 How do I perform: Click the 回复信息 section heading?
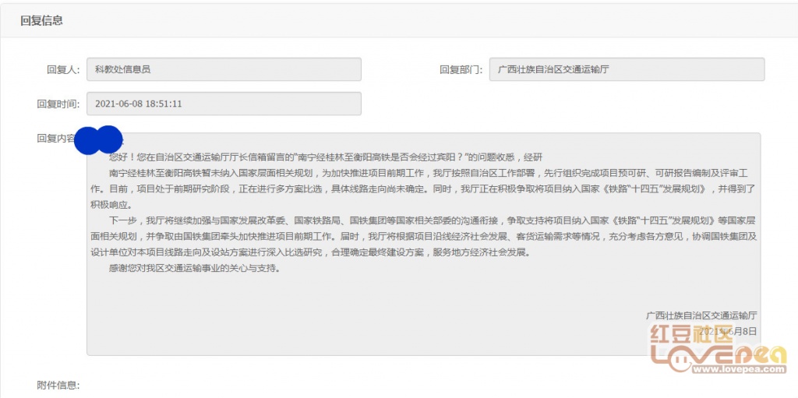pyautogui.click(x=41, y=21)
